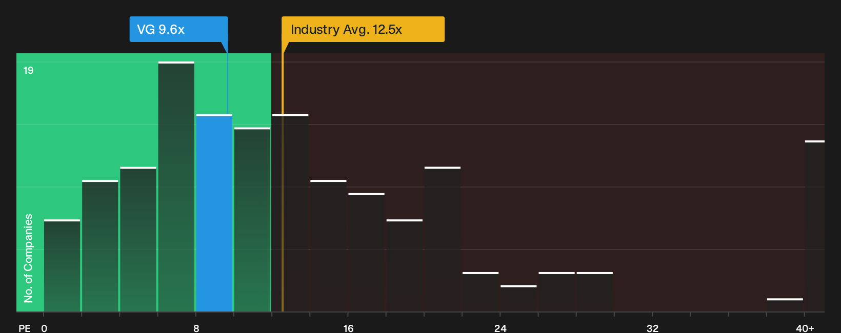Click the green bar between PE 10 and 12

[x=252, y=220]
